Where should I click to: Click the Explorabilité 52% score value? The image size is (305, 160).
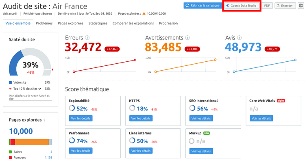pos(82,109)
